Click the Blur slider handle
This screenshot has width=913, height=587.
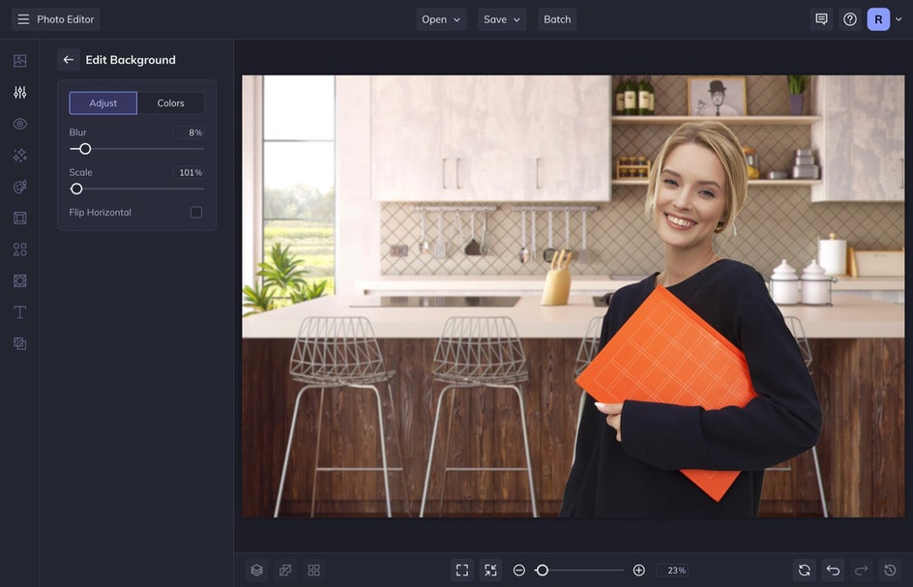point(85,149)
